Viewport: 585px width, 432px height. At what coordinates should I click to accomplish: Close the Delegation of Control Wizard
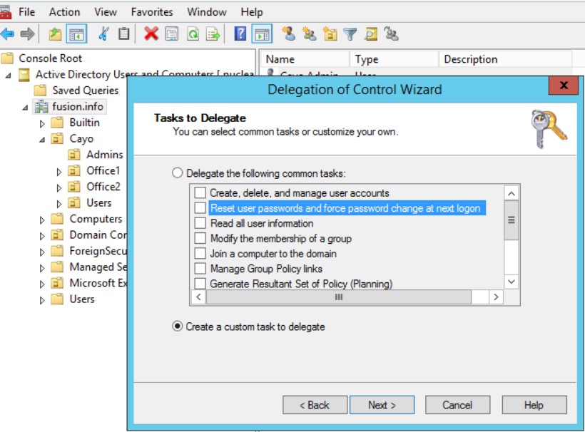[x=564, y=85]
